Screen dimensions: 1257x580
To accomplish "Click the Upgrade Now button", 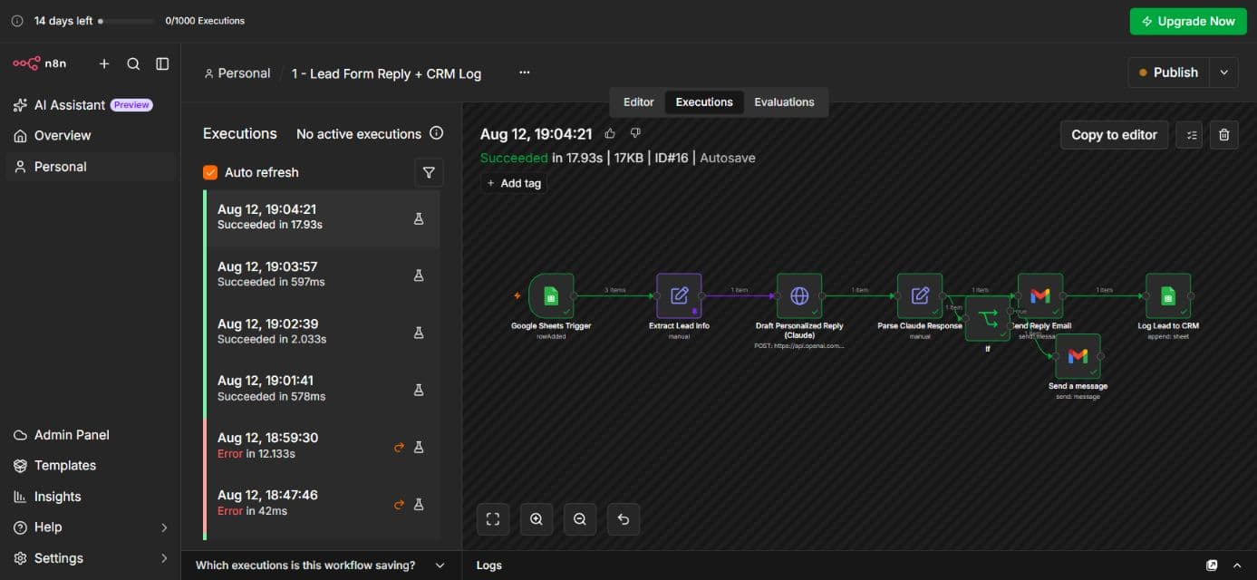I will (x=1188, y=21).
